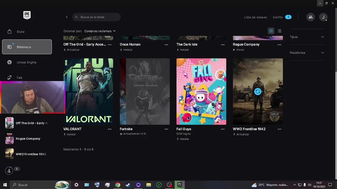Viewport: 337px width, 189px height.
Task: Click Instalar under The Dark Isle
Action: 183,50
